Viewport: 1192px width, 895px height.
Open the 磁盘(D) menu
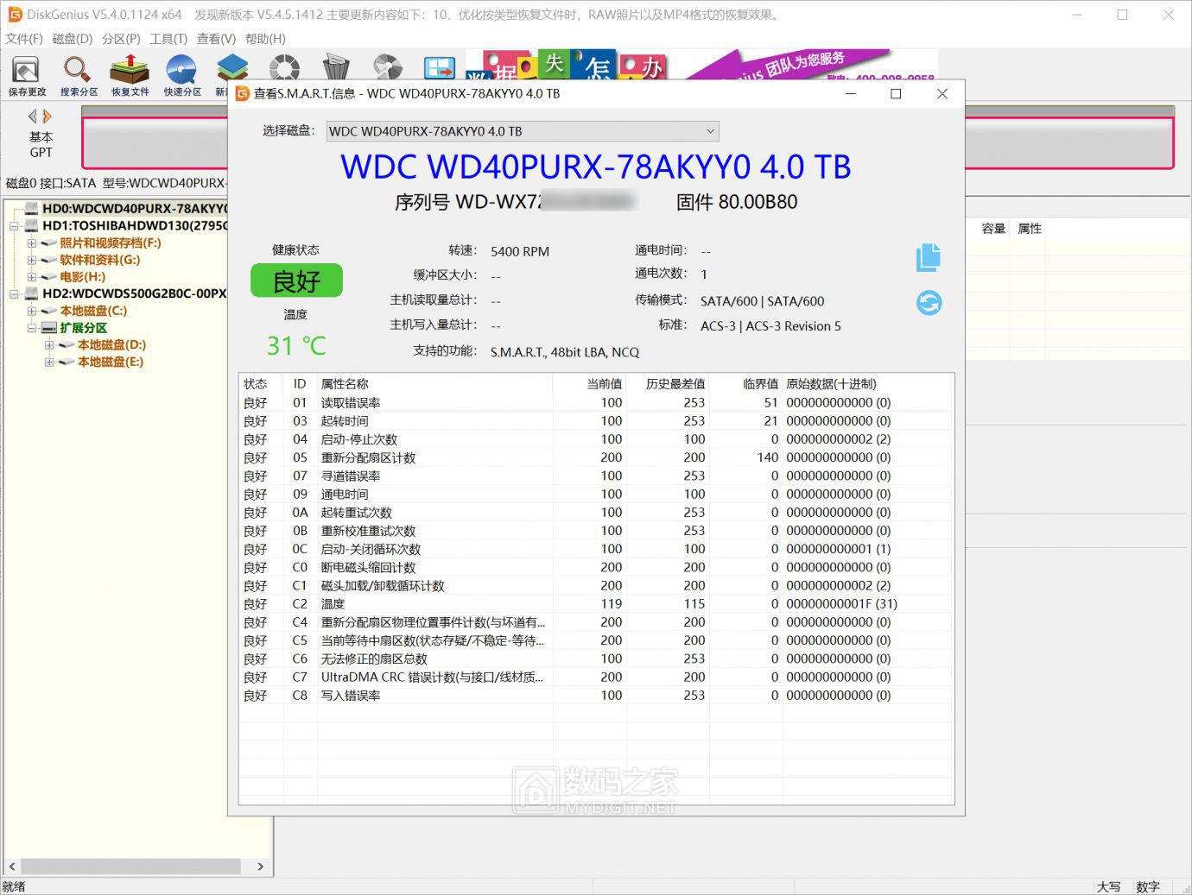click(x=72, y=39)
